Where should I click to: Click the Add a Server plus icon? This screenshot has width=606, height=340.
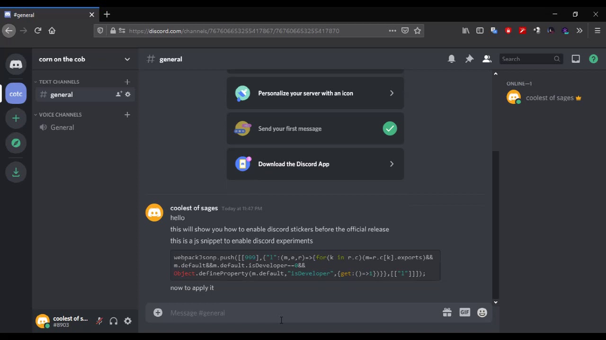pos(16,118)
